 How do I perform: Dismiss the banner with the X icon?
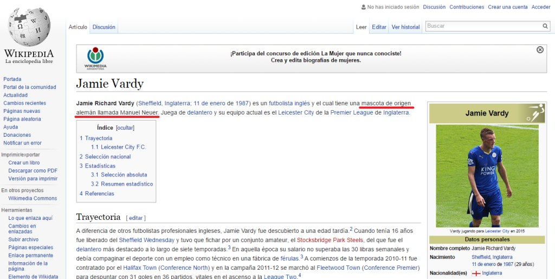click(x=540, y=50)
